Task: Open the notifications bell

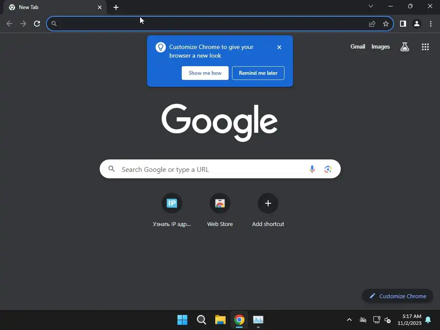Action: (428, 320)
